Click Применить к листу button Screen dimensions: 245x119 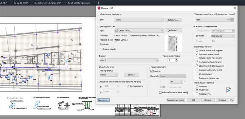point(176,100)
